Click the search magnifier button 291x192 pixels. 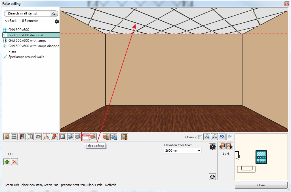point(54,14)
